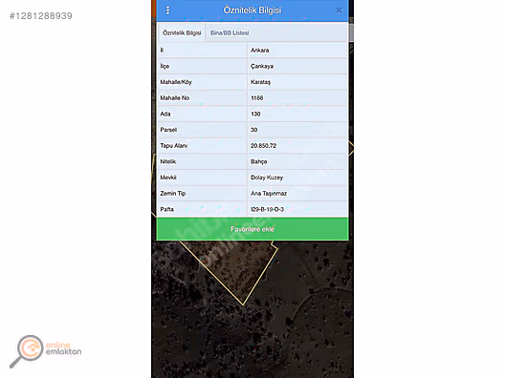This screenshot has height=378, width=505.
Task: Select the Zemin Tip value Ana Taşınmaz
Action: tap(297, 194)
